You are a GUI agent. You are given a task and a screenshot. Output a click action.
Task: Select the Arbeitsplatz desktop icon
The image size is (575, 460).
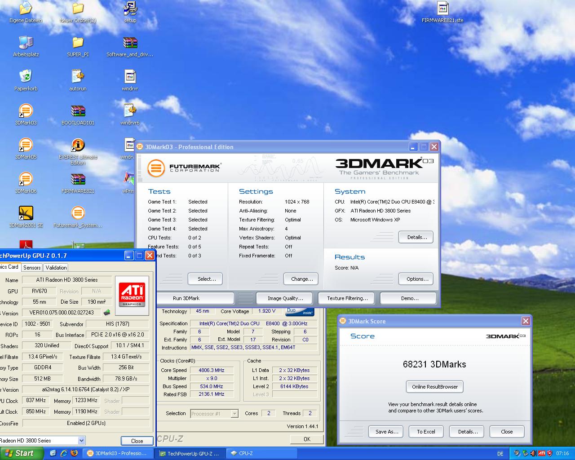[26, 43]
